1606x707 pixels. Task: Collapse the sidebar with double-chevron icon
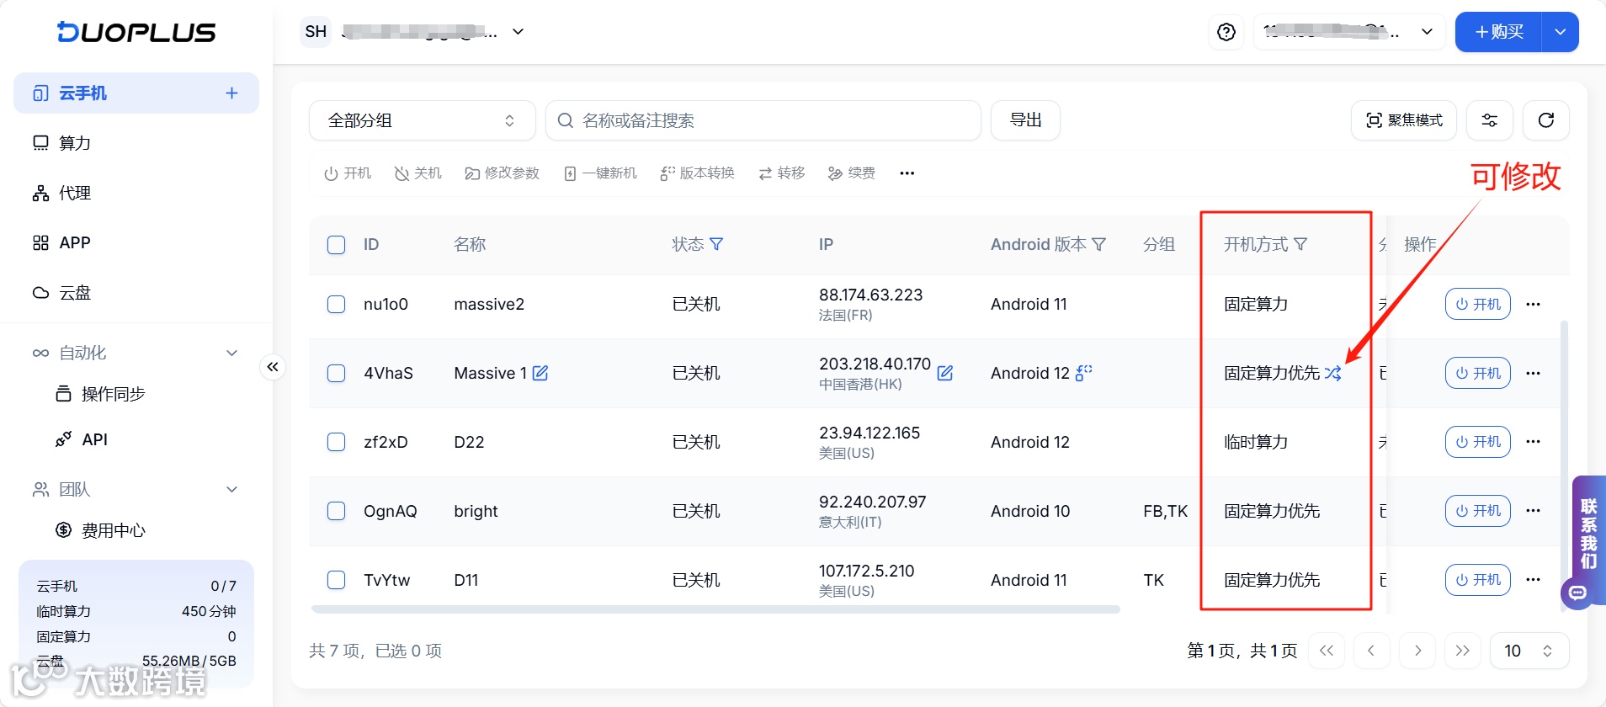click(x=273, y=367)
